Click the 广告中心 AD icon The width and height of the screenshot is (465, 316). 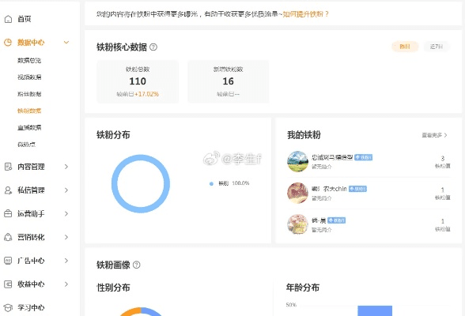pos(8,261)
